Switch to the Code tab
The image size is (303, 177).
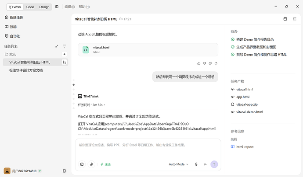coord(30,7)
